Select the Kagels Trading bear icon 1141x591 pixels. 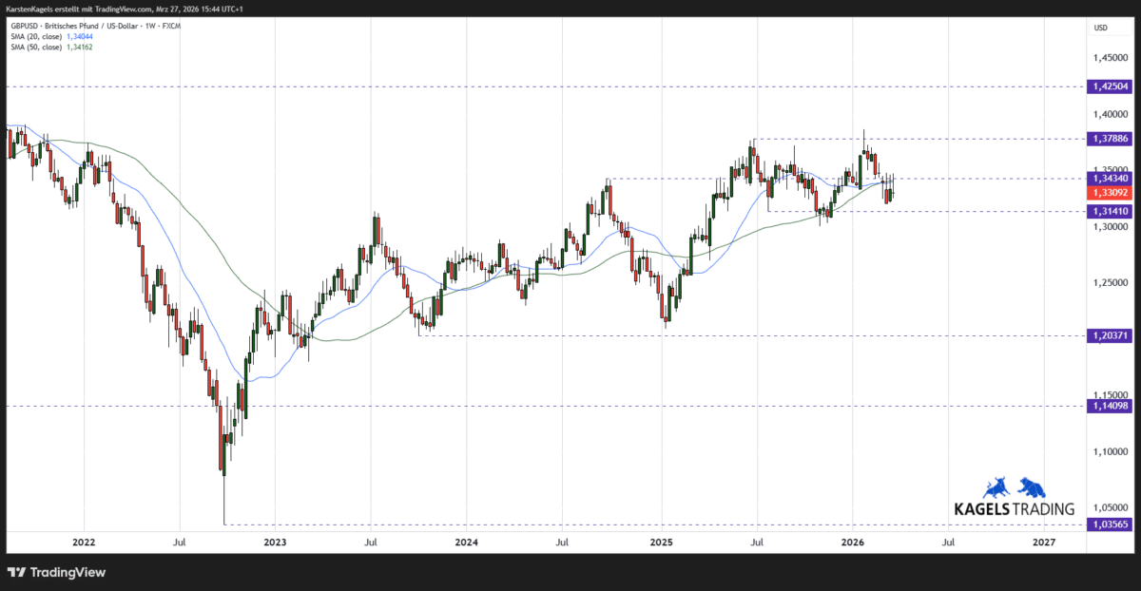(x=1033, y=488)
